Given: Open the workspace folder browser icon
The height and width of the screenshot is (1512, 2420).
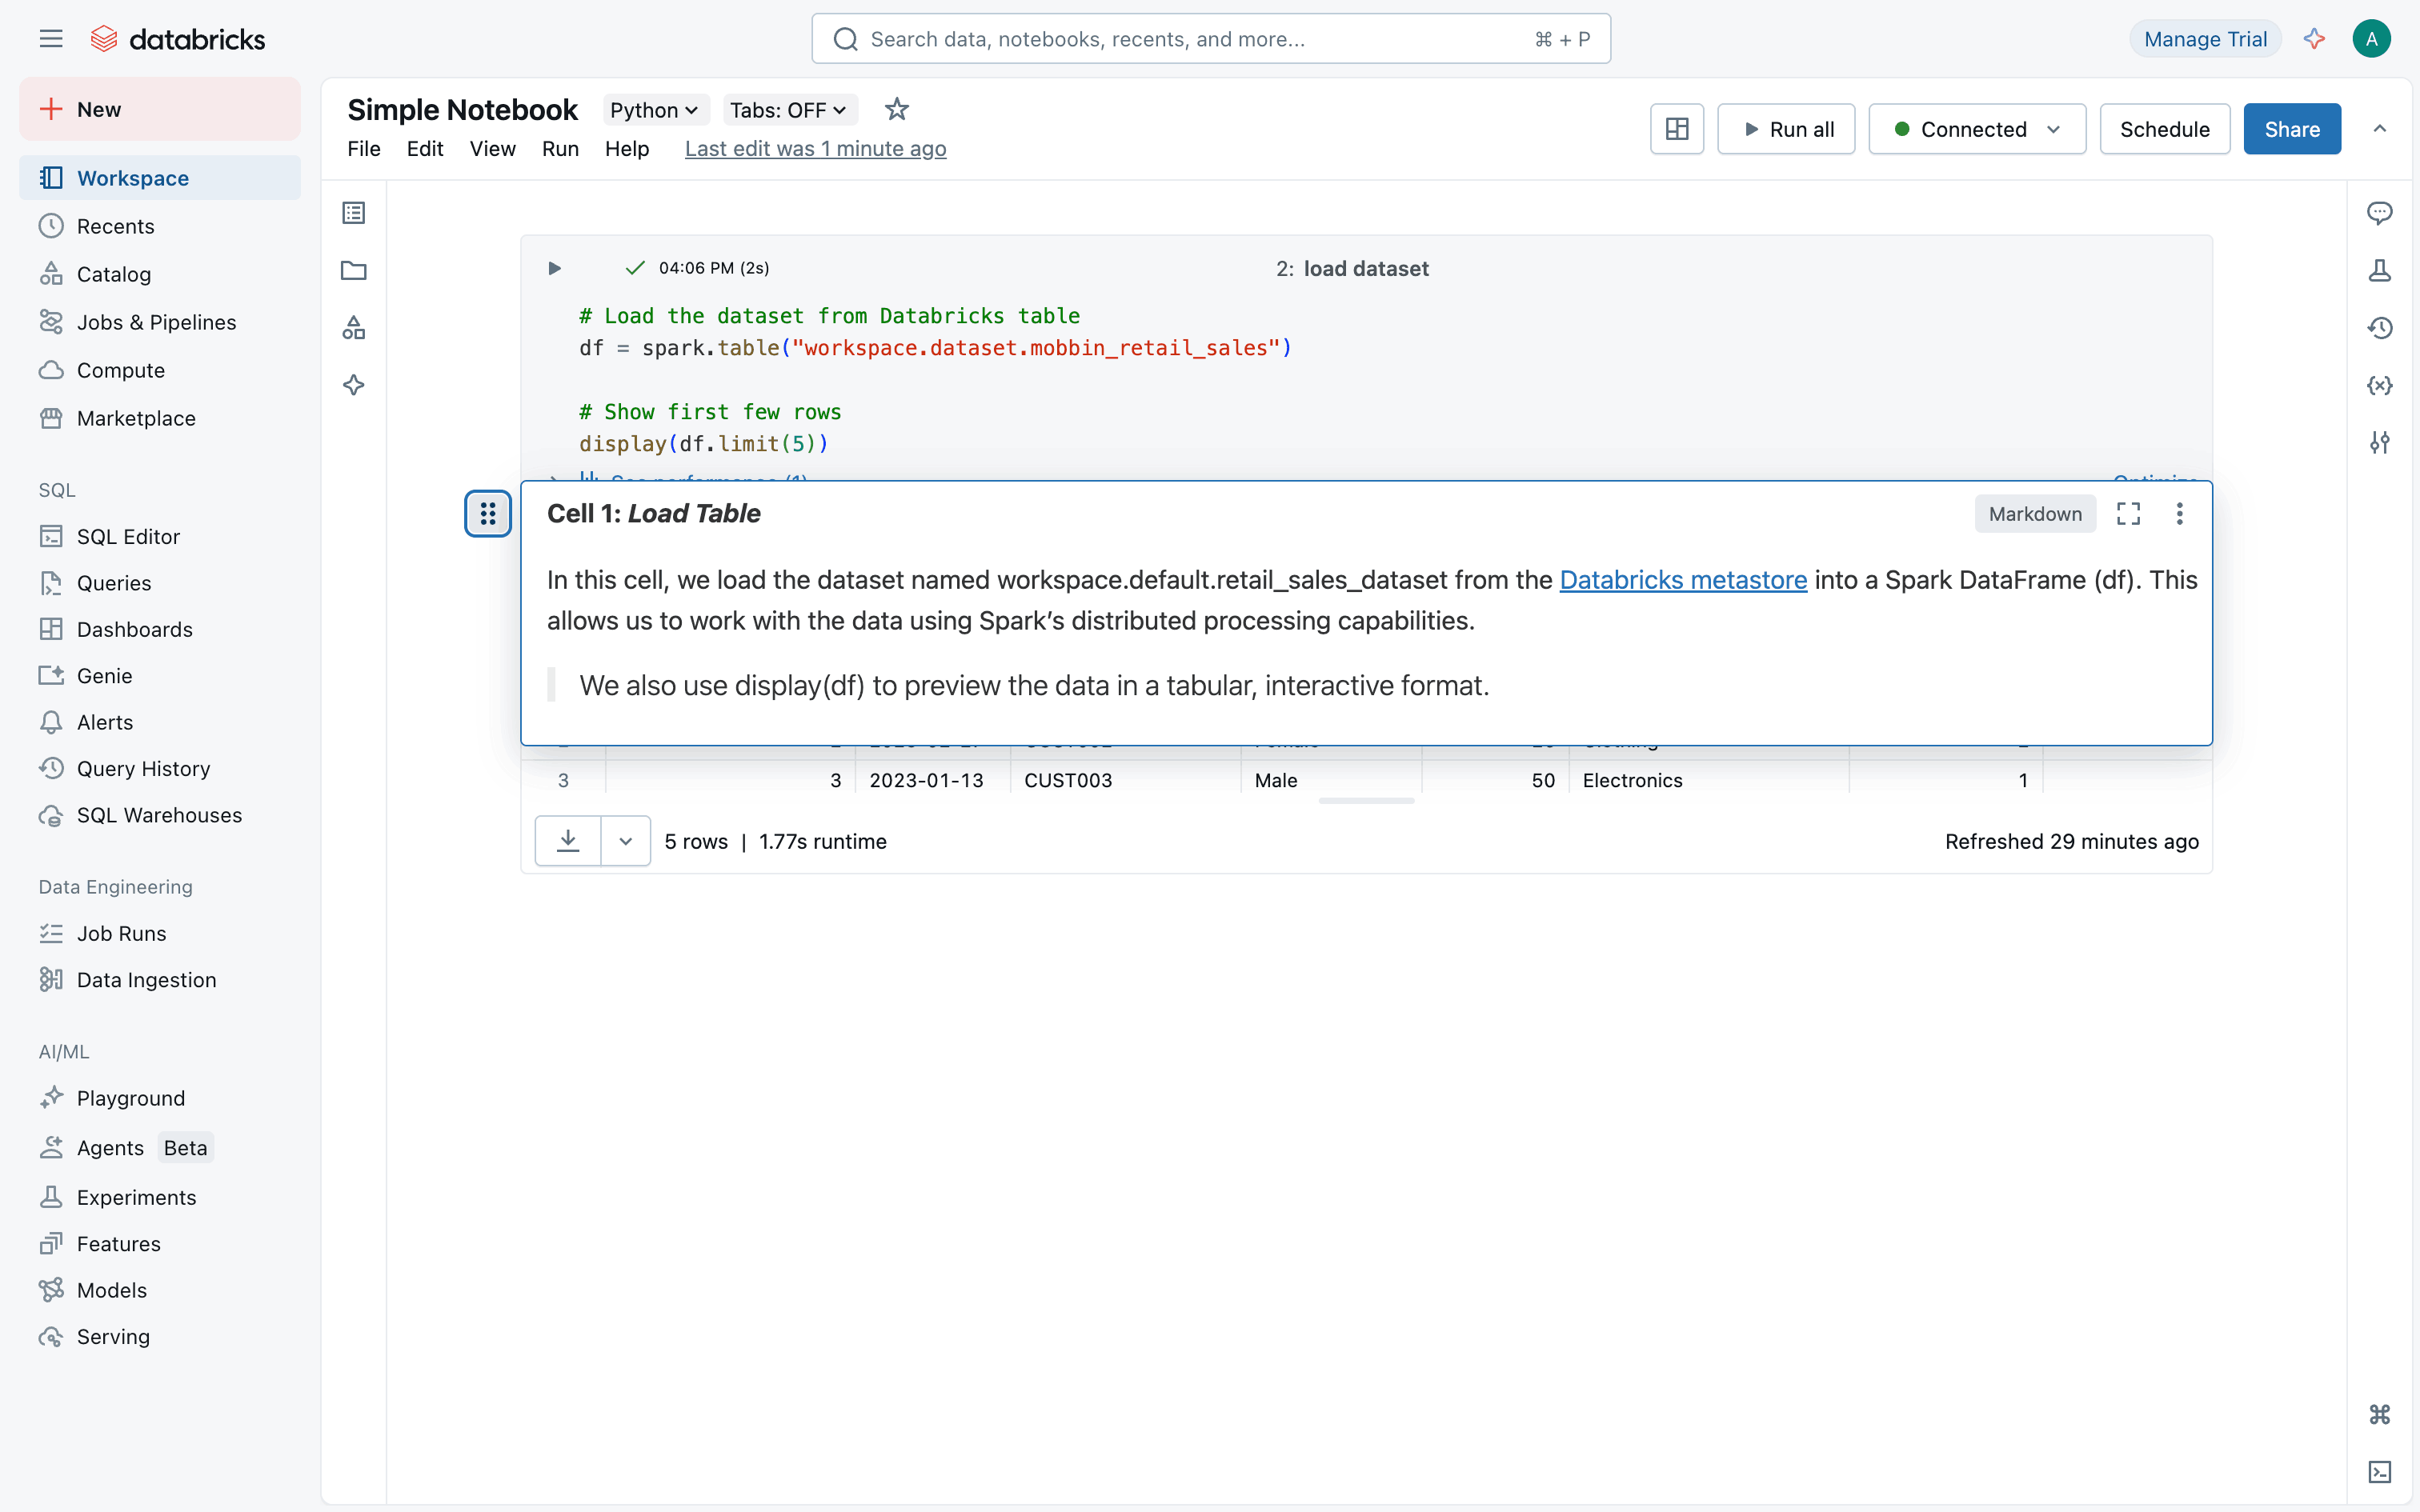Looking at the screenshot, I should coord(354,270).
